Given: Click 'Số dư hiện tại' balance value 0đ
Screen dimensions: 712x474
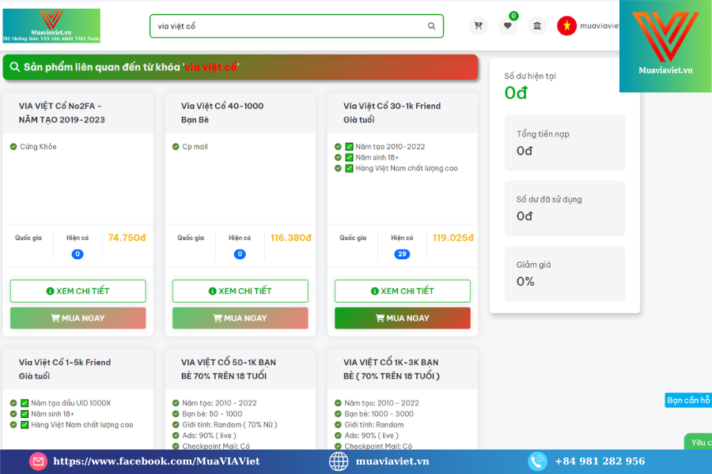Looking at the screenshot, I should 516,93.
